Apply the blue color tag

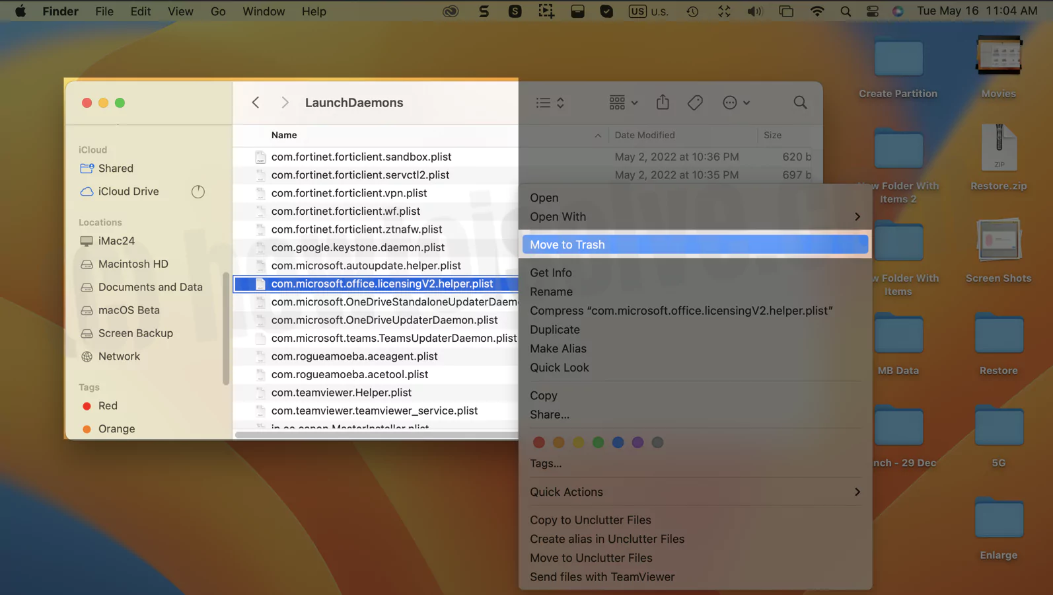tap(618, 442)
